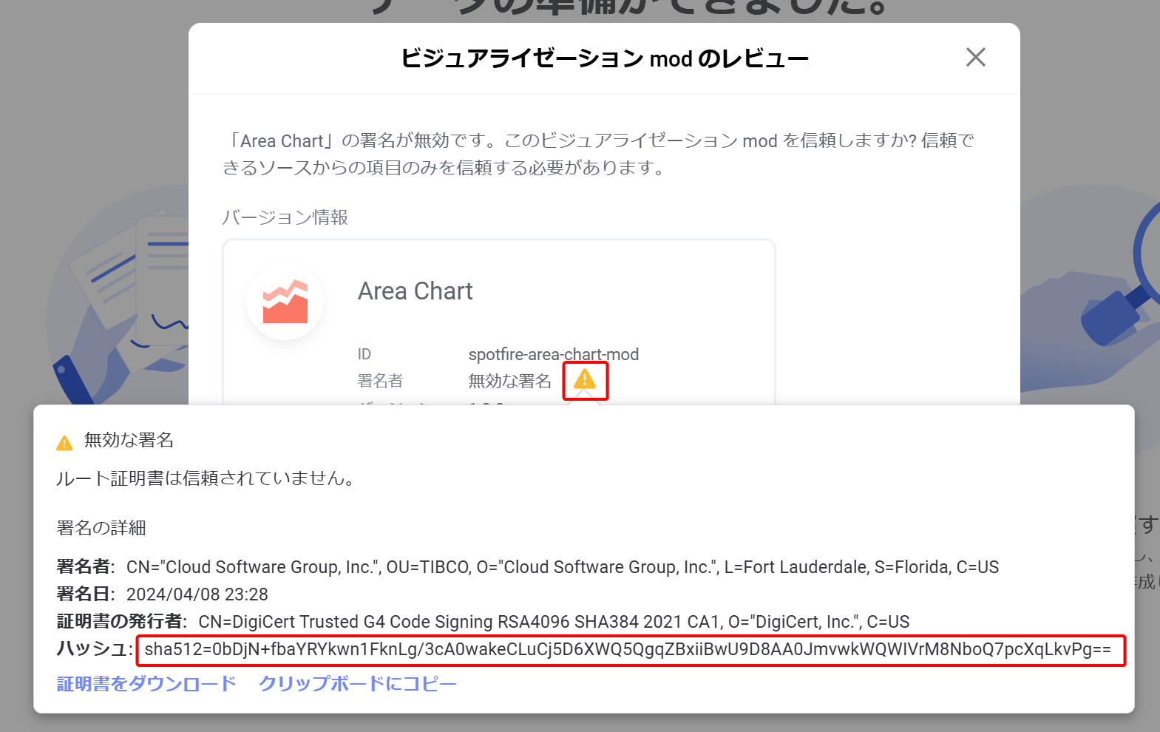Click the ビジュアライゼーション mod のレビュー dialog title
The height and width of the screenshot is (732, 1160).
click(x=605, y=58)
